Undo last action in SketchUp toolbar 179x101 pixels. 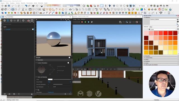pos(26,6)
